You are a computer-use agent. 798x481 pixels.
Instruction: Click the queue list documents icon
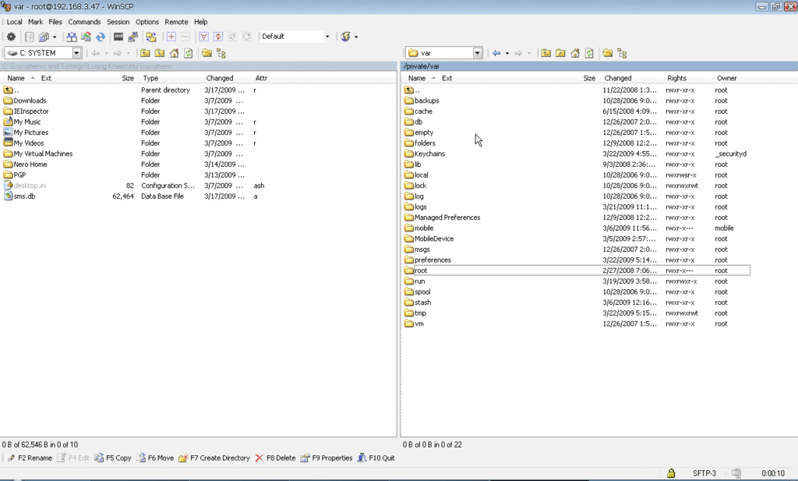click(x=44, y=37)
